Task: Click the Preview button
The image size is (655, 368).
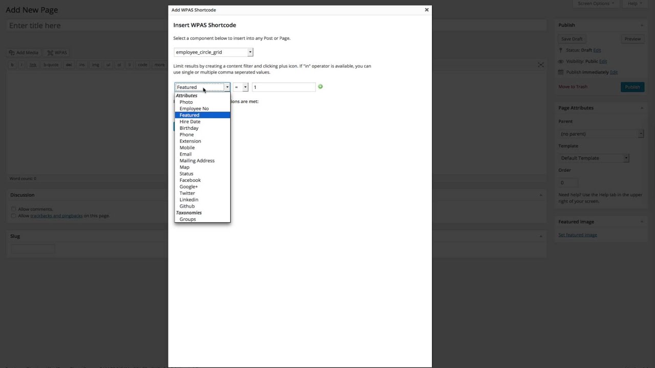Action: click(x=632, y=39)
